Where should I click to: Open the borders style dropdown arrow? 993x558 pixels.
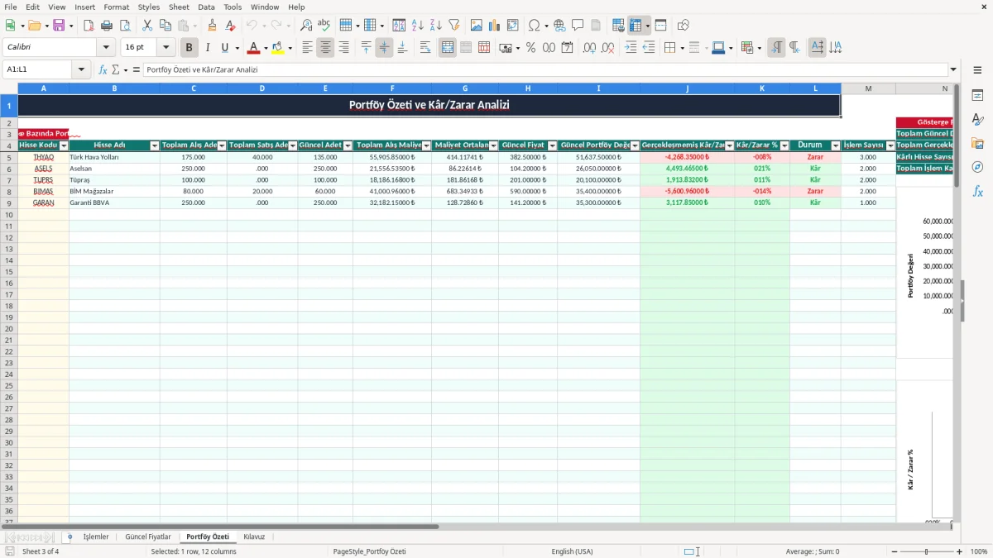pyautogui.click(x=681, y=48)
